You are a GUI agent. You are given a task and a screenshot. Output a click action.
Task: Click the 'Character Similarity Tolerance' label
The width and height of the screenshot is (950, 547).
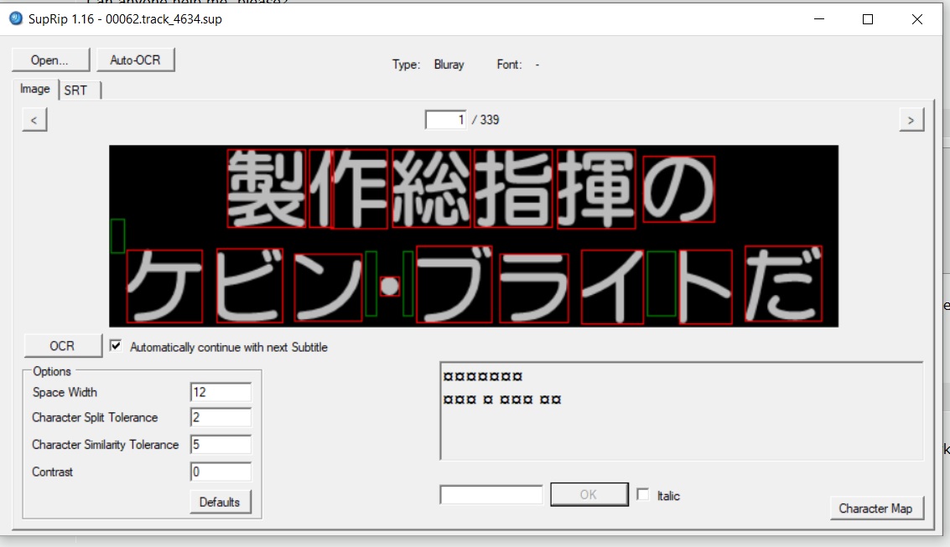click(106, 445)
